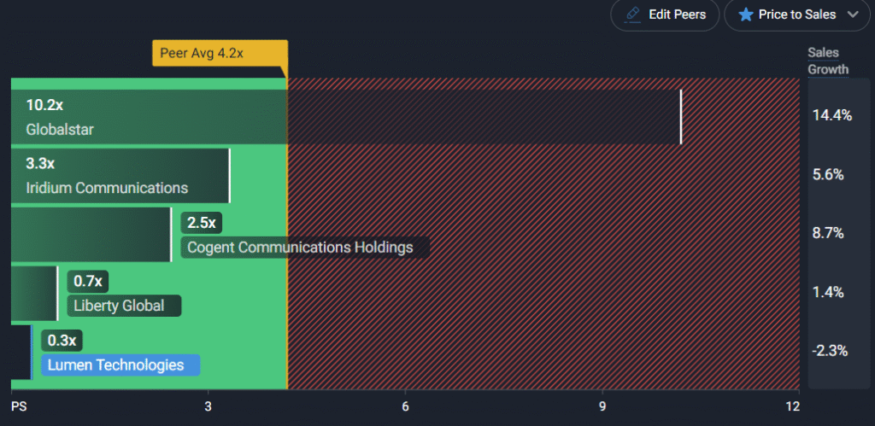Click the highlighted Lumen Technologies label

tap(120, 365)
